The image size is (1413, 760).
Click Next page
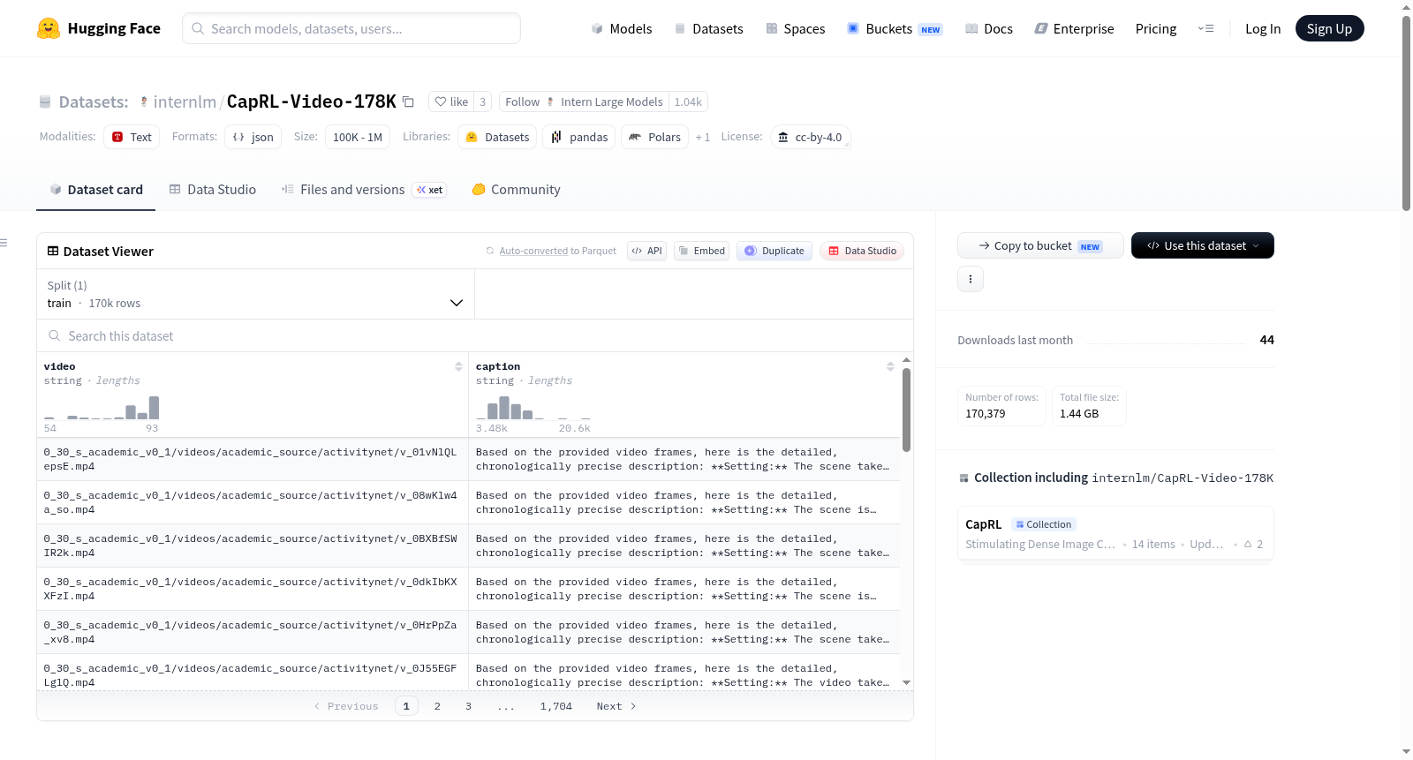coord(616,706)
